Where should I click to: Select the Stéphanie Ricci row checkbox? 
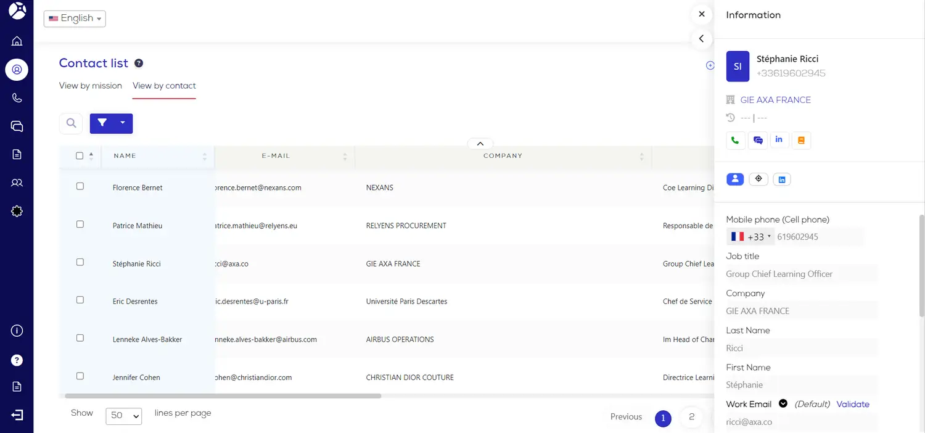[x=80, y=262]
